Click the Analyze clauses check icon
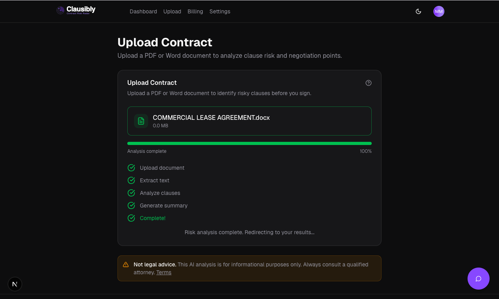This screenshot has height=299, width=499. coord(131,193)
